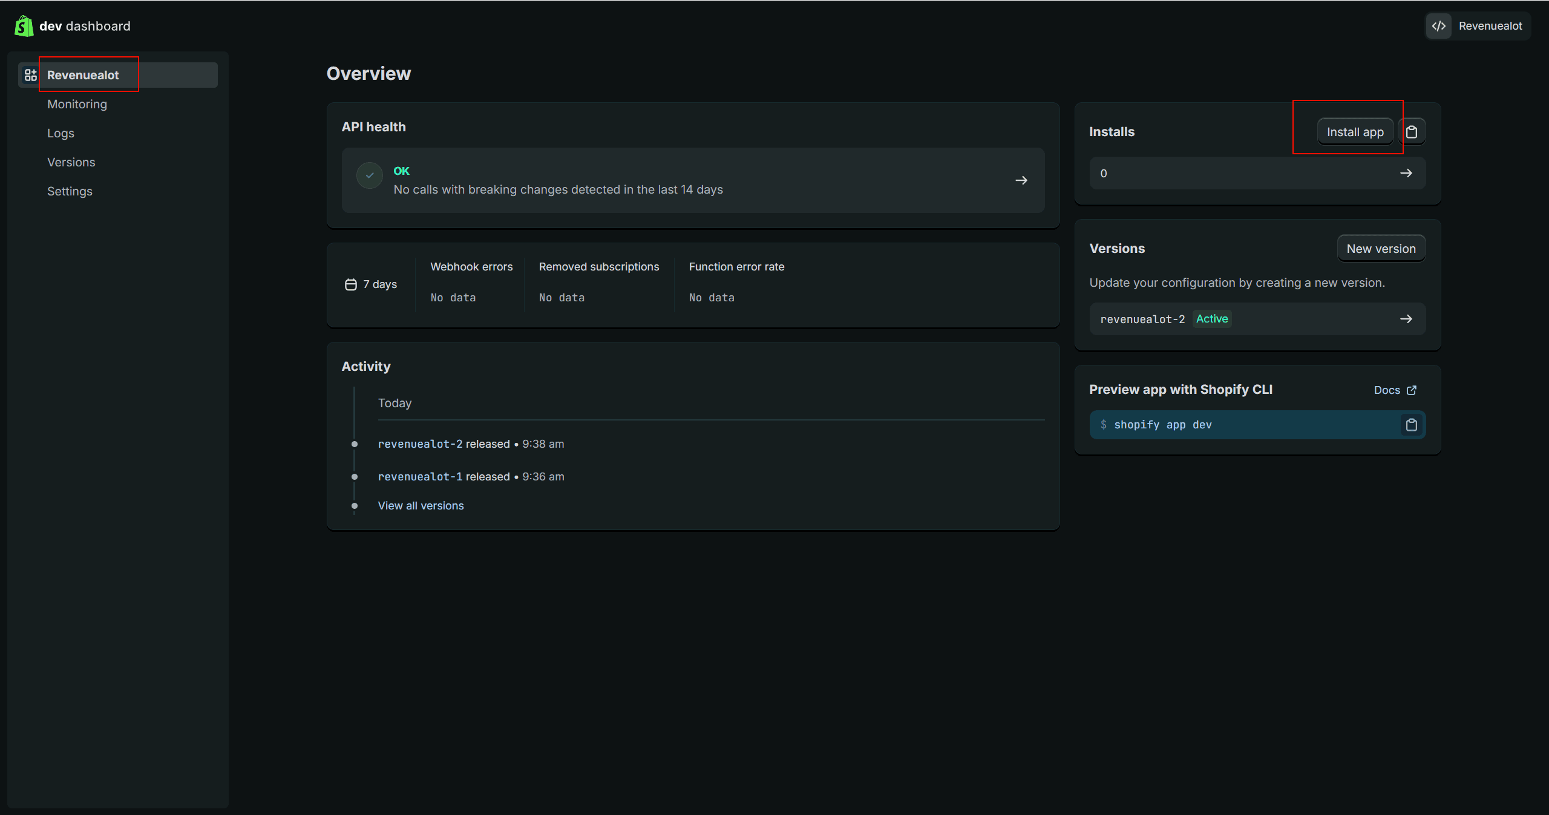This screenshot has height=815, width=1549.
Task: Open revenuealot-2 version arrow
Action: pos(1406,319)
